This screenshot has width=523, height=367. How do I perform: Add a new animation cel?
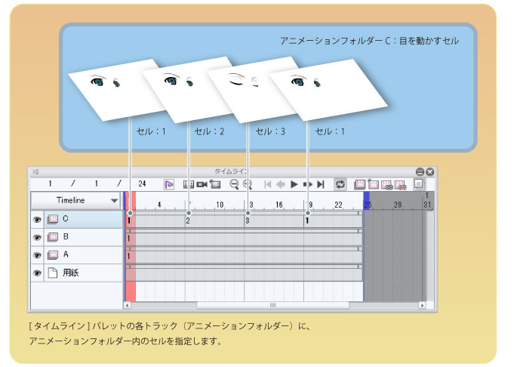pyautogui.click(x=373, y=184)
